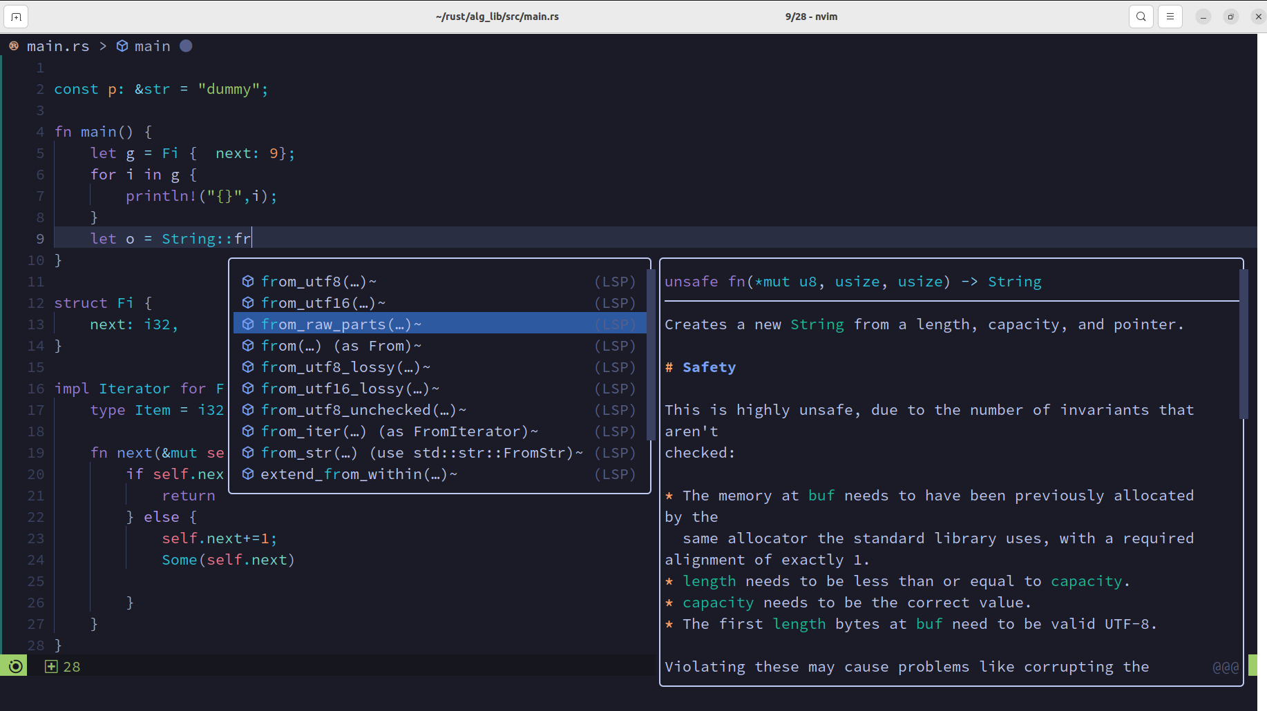This screenshot has width=1267, height=711.
Task: Click the Rust file icon beside main.rs
Action: point(14,46)
